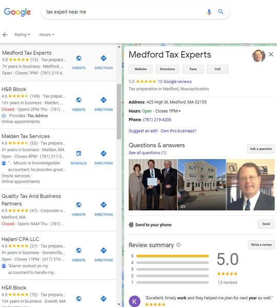
Task: Open the building street view photo
Action: 202,185
